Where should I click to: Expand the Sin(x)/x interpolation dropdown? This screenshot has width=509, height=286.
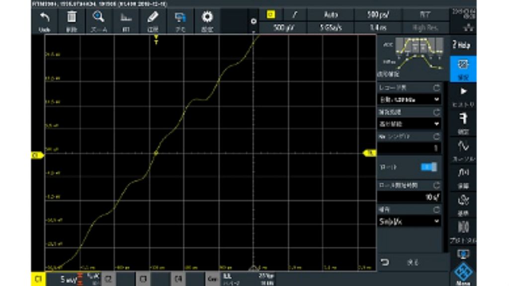tap(409, 221)
